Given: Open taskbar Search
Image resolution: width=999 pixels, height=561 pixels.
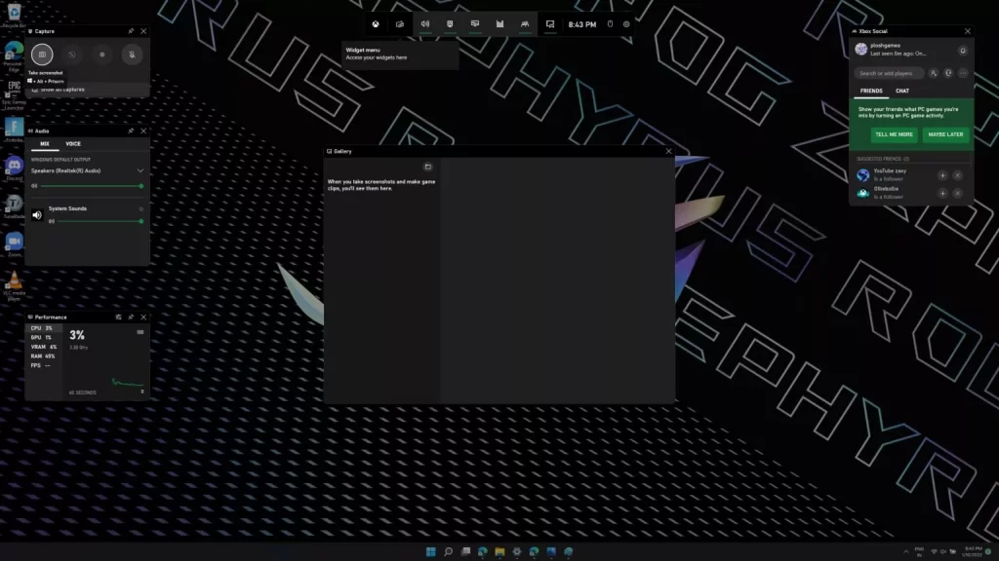Looking at the screenshot, I should (448, 551).
